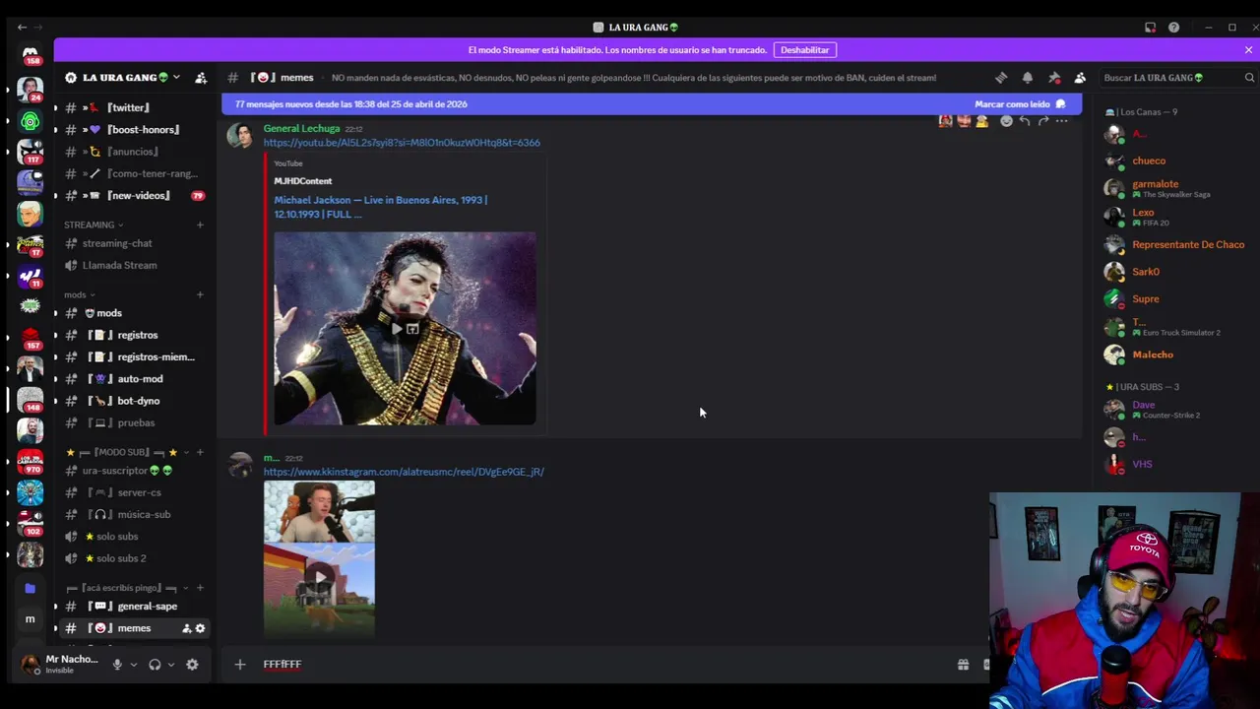This screenshot has width=1260, height=709.
Task: Open server with 24 unread badge
Action: [30, 90]
